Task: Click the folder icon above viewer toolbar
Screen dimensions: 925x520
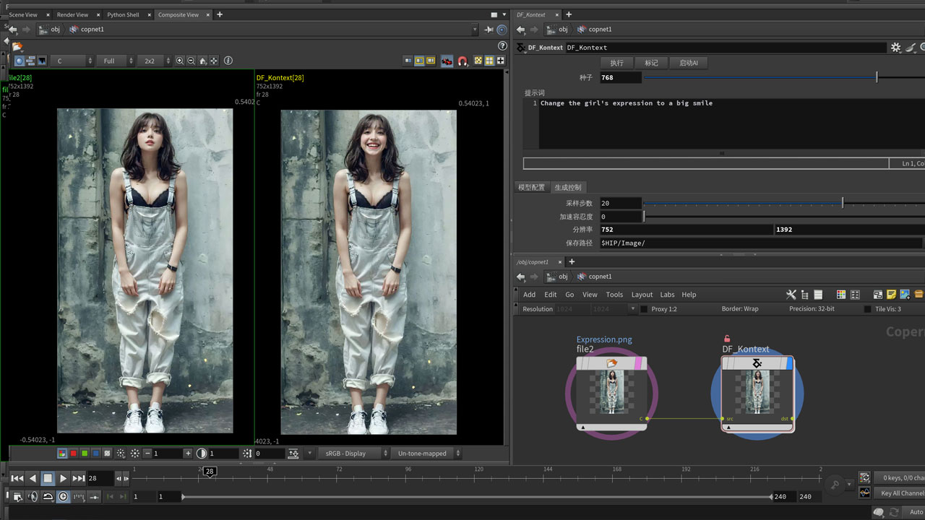Action: [x=17, y=46]
